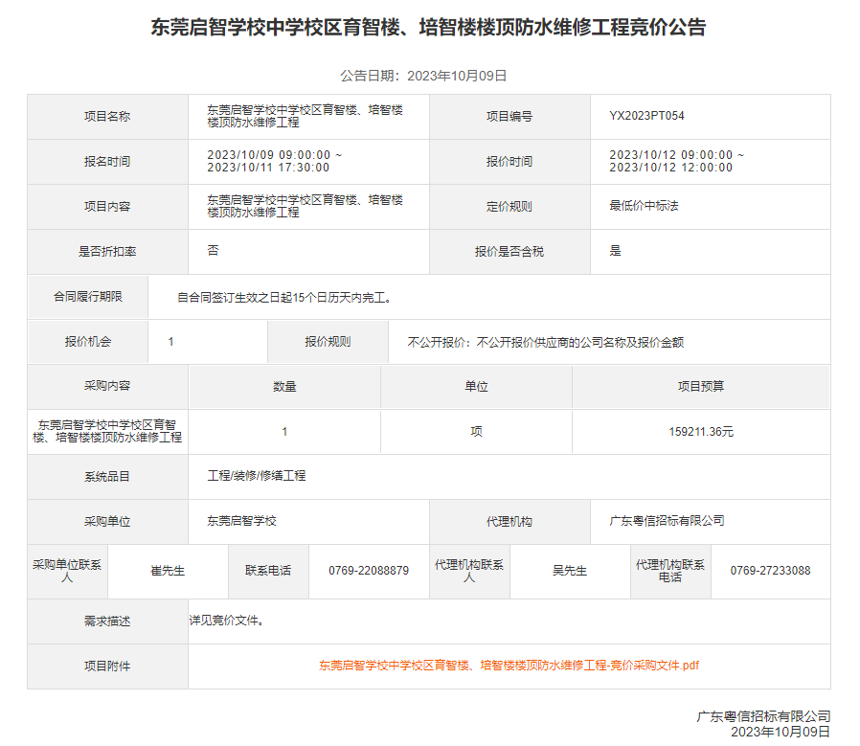Click the 报名时间 label cell

point(107,161)
